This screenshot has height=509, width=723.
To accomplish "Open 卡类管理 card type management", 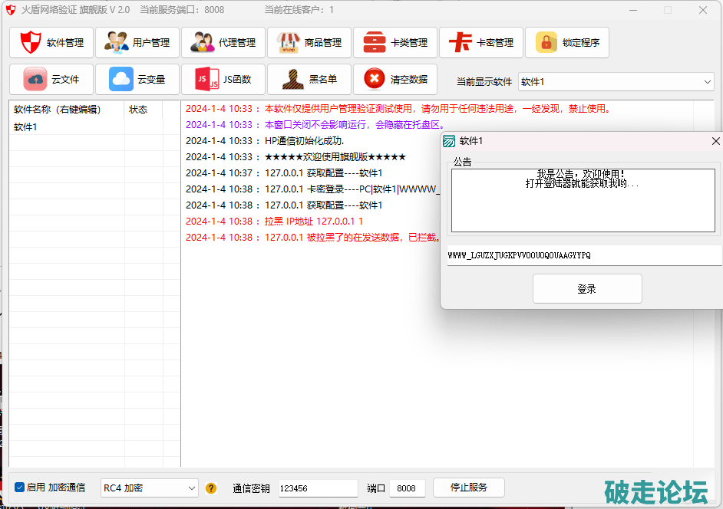I will [x=395, y=43].
